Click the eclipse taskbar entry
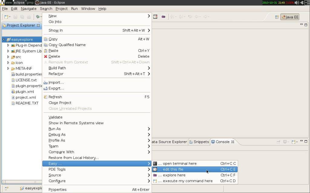This screenshot has width=310, height=193. tap(19, 2)
